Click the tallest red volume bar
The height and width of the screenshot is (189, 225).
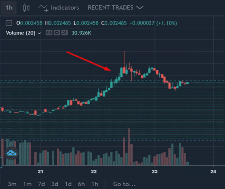click(x=129, y=147)
